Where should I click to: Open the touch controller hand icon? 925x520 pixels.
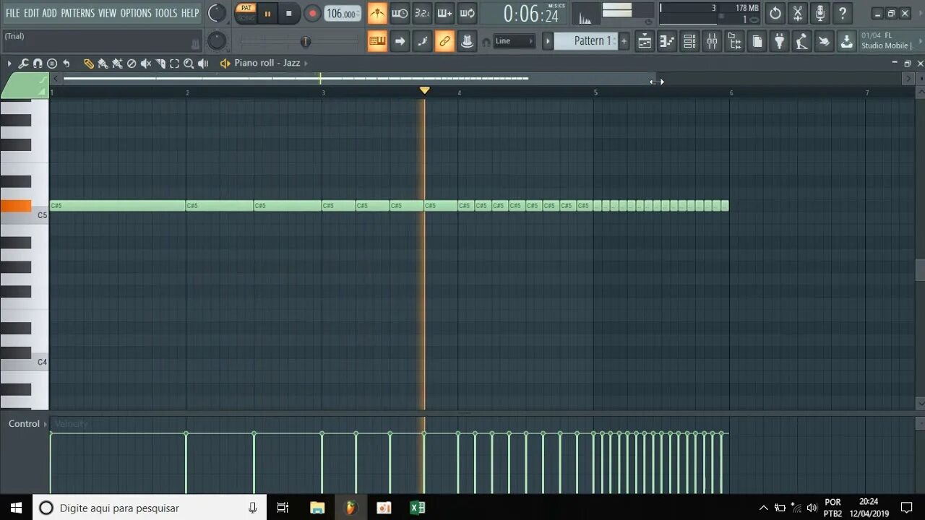tap(824, 41)
